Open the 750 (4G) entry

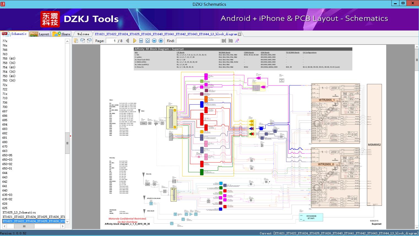(x=9, y=76)
